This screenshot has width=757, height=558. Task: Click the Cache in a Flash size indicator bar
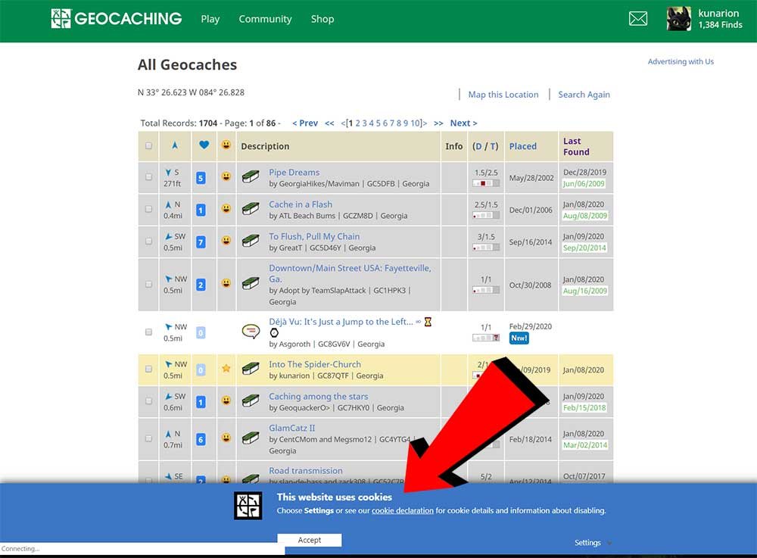(486, 215)
